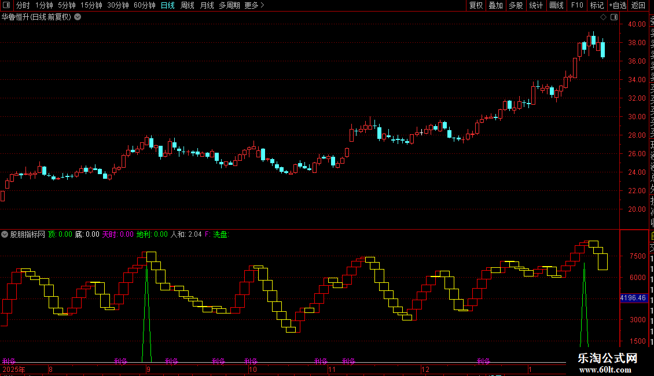Viewport: 654px width, 376px height.
Task: Click the diamond icon above the chart
Action: pyautogui.click(x=603, y=17)
